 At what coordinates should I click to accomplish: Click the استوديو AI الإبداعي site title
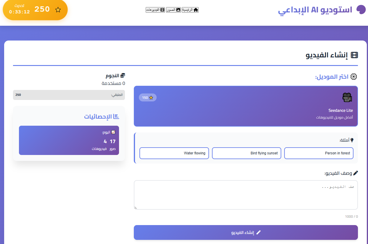[315, 10]
